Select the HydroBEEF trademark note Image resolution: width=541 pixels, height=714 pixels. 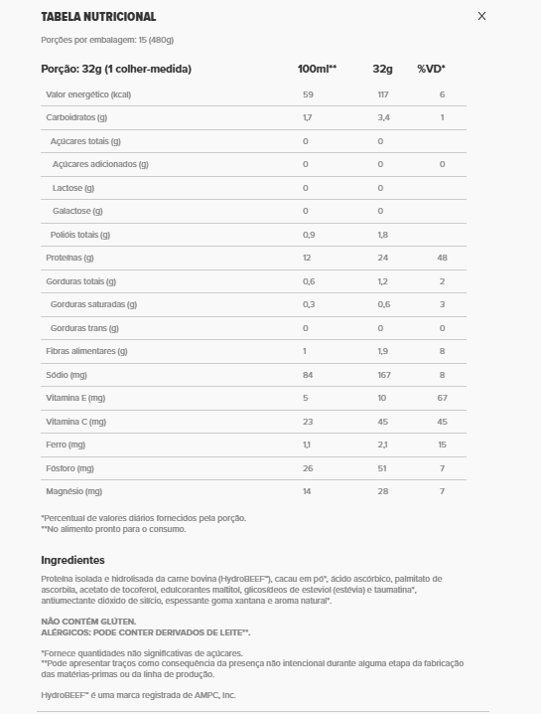coord(138,695)
